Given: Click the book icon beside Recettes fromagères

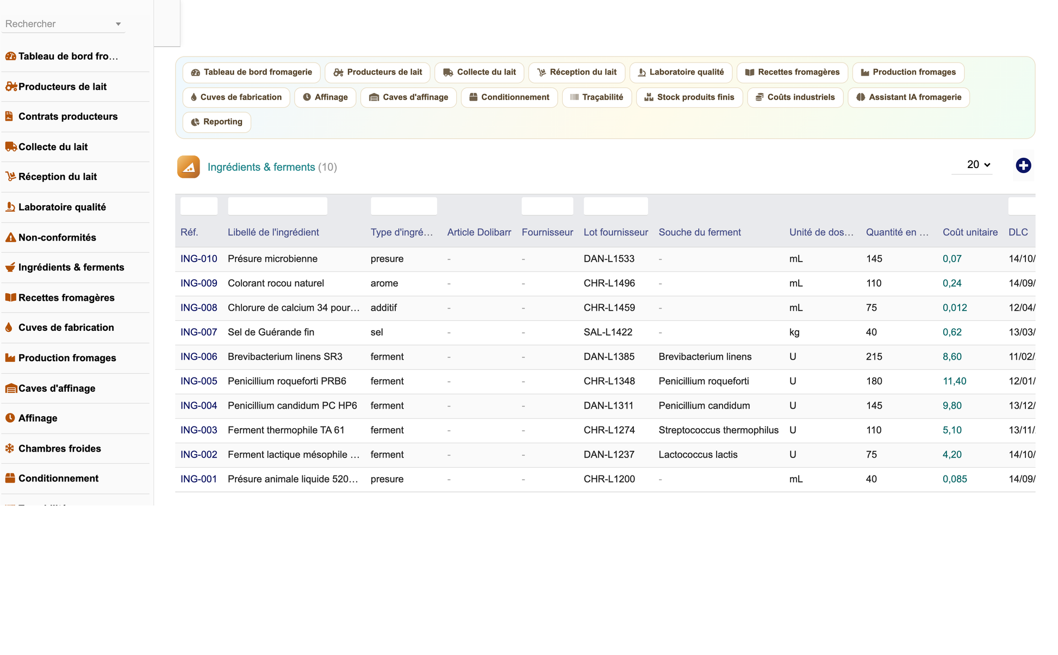Looking at the screenshot, I should click(10, 298).
